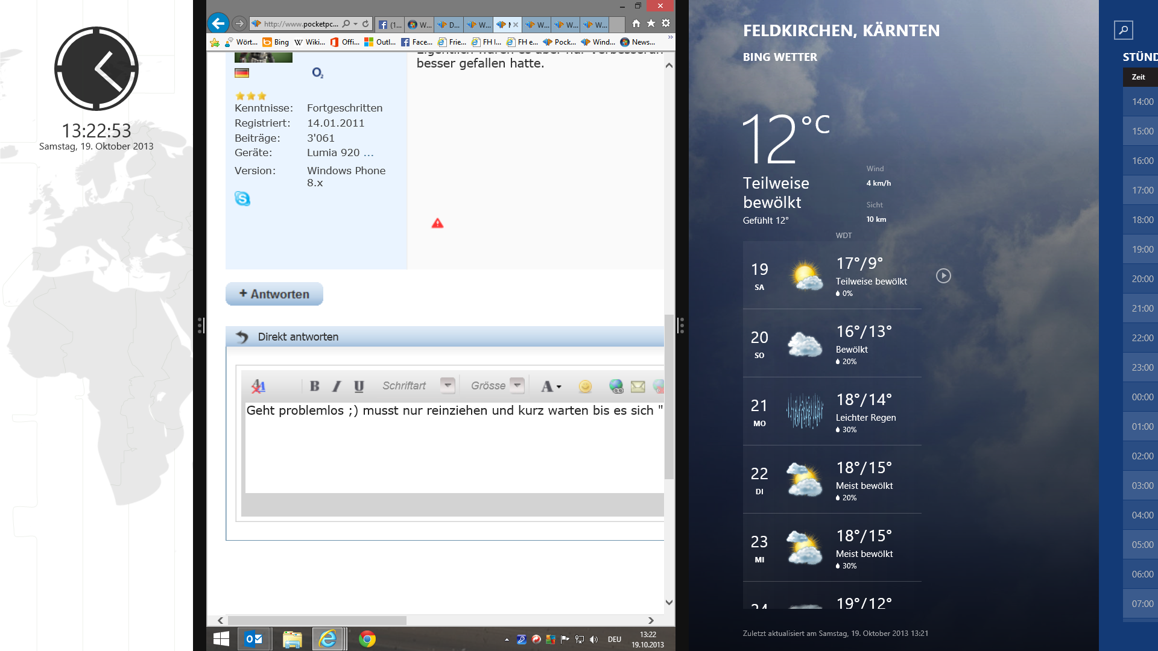Open the Frie... favorites link
This screenshot has width=1158, height=651.
(x=452, y=42)
